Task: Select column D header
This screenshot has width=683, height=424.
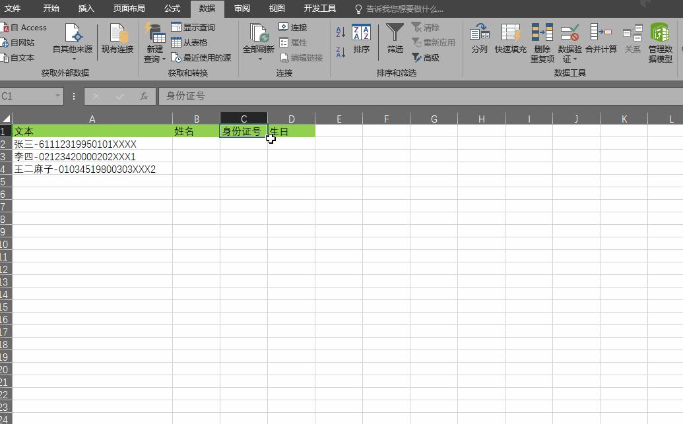Action: click(x=292, y=119)
